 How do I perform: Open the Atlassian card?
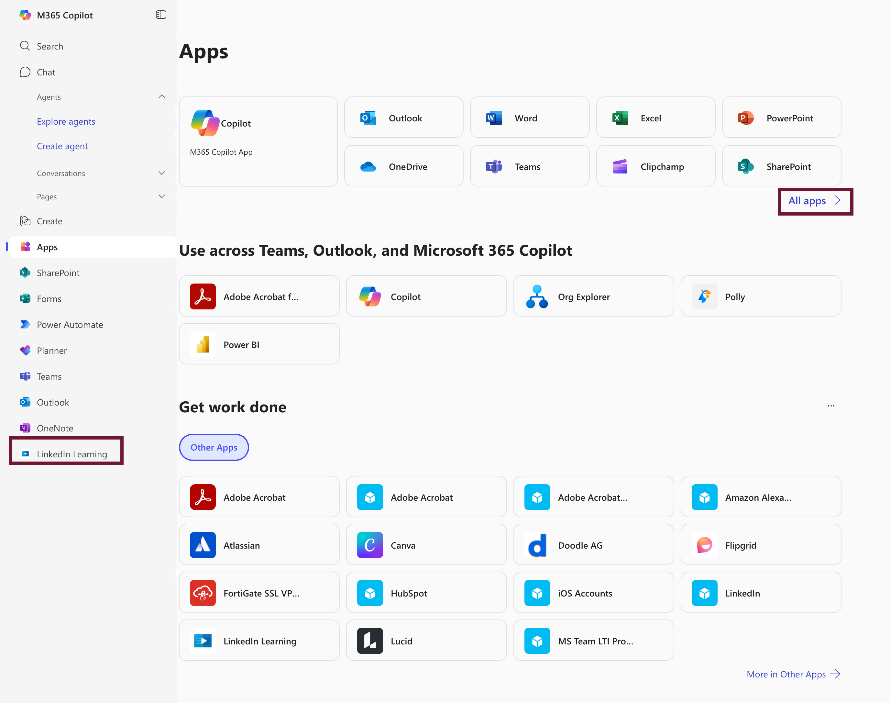(x=259, y=544)
